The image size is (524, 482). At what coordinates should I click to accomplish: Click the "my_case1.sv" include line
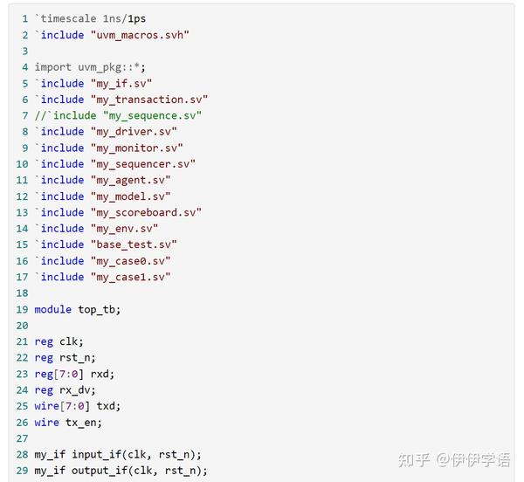(102, 277)
